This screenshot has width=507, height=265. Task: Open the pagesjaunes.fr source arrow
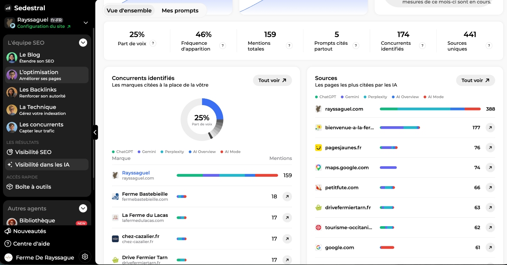pyautogui.click(x=490, y=148)
